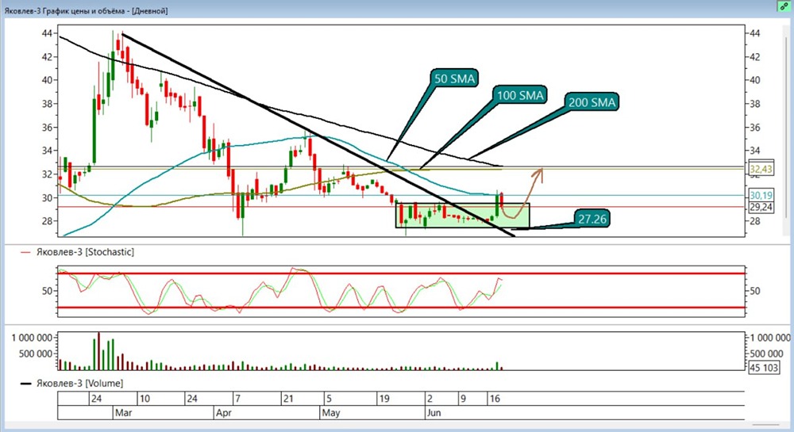Click date 10 on the time axis

tap(145, 399)
